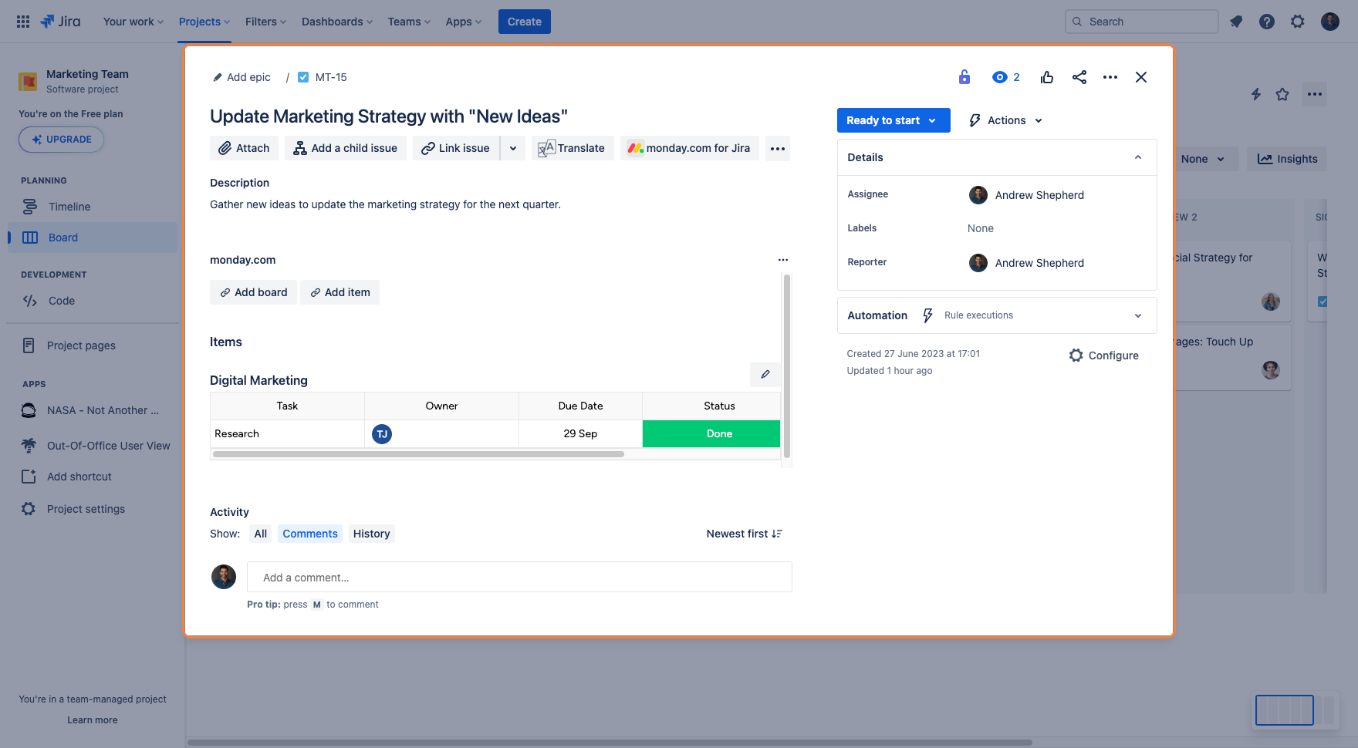Image resolution: width=1358 pixels, height=748 pixels.
Task: Attach a file to the issue
Action: [x=244, y=148]
